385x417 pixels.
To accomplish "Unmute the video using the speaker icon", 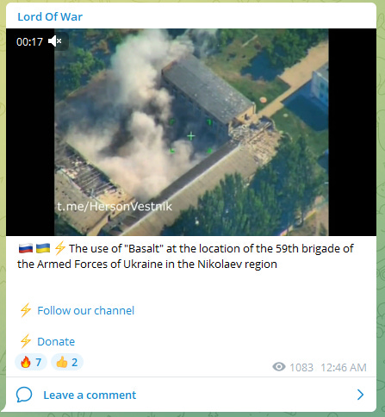I will coord(55,41).
